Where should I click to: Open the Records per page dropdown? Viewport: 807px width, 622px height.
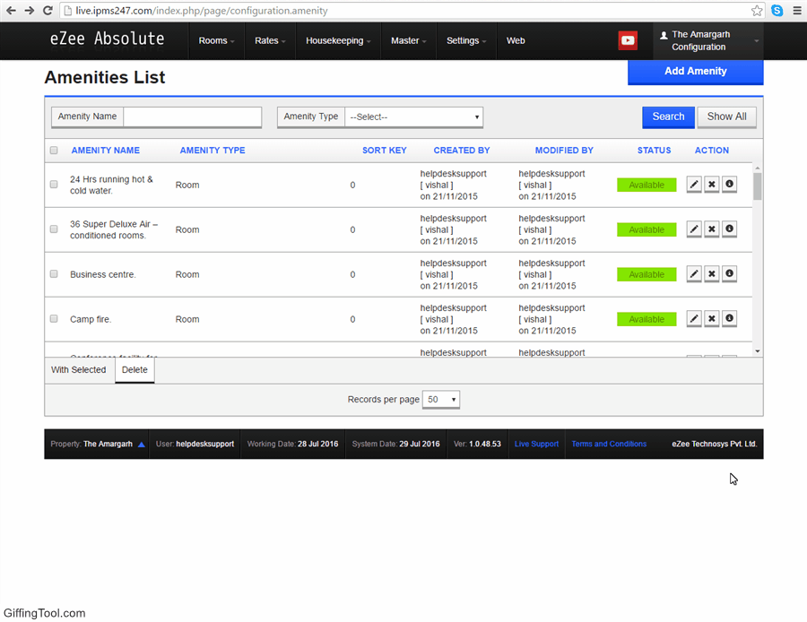pos(441,399)
